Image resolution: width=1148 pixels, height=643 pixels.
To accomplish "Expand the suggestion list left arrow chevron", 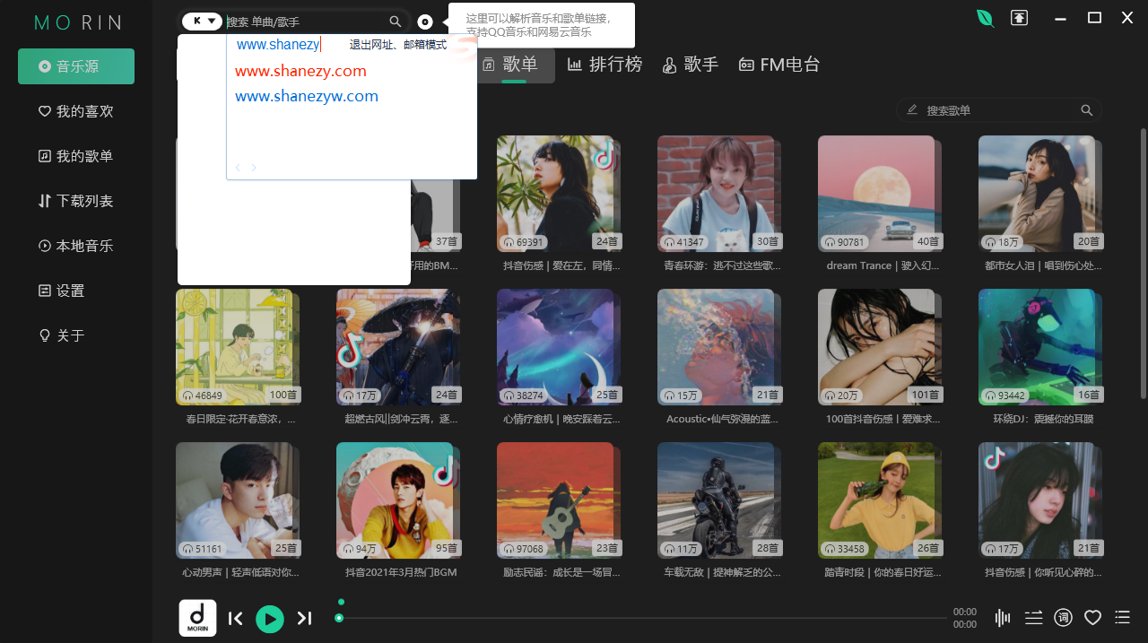I will (x=238, y=167).
